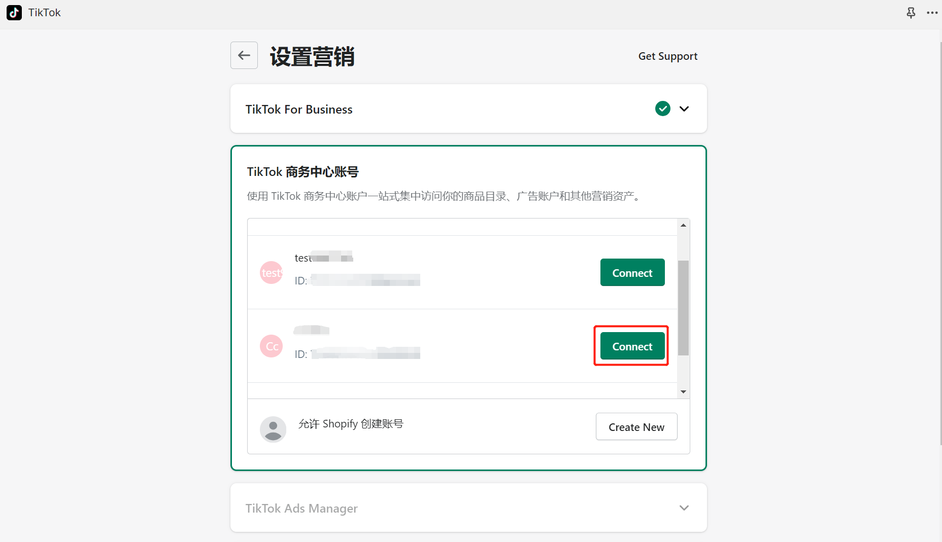Screen dimensions: 942x542
Task: Click the test account ID line
Action: coord(357,280)
